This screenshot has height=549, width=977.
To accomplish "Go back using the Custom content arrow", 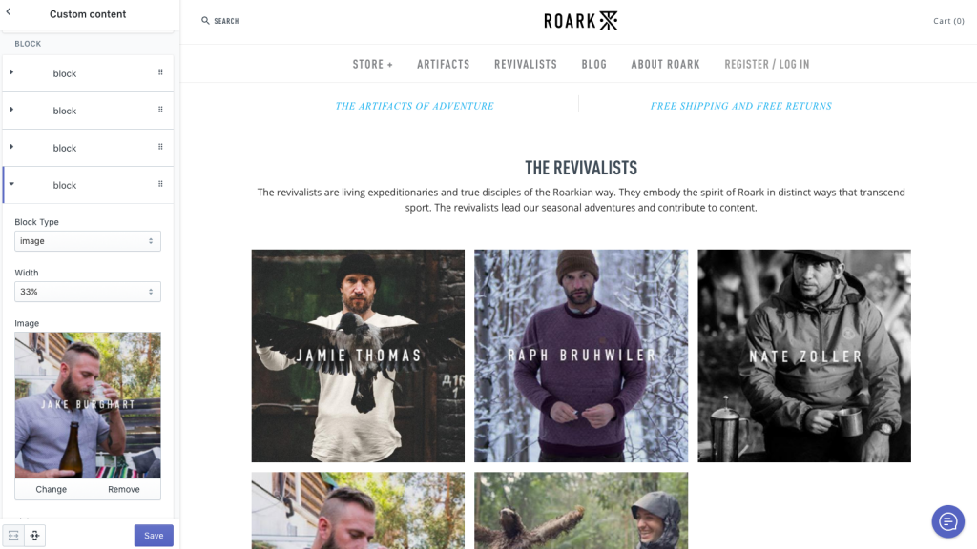I will click(9, 11).
